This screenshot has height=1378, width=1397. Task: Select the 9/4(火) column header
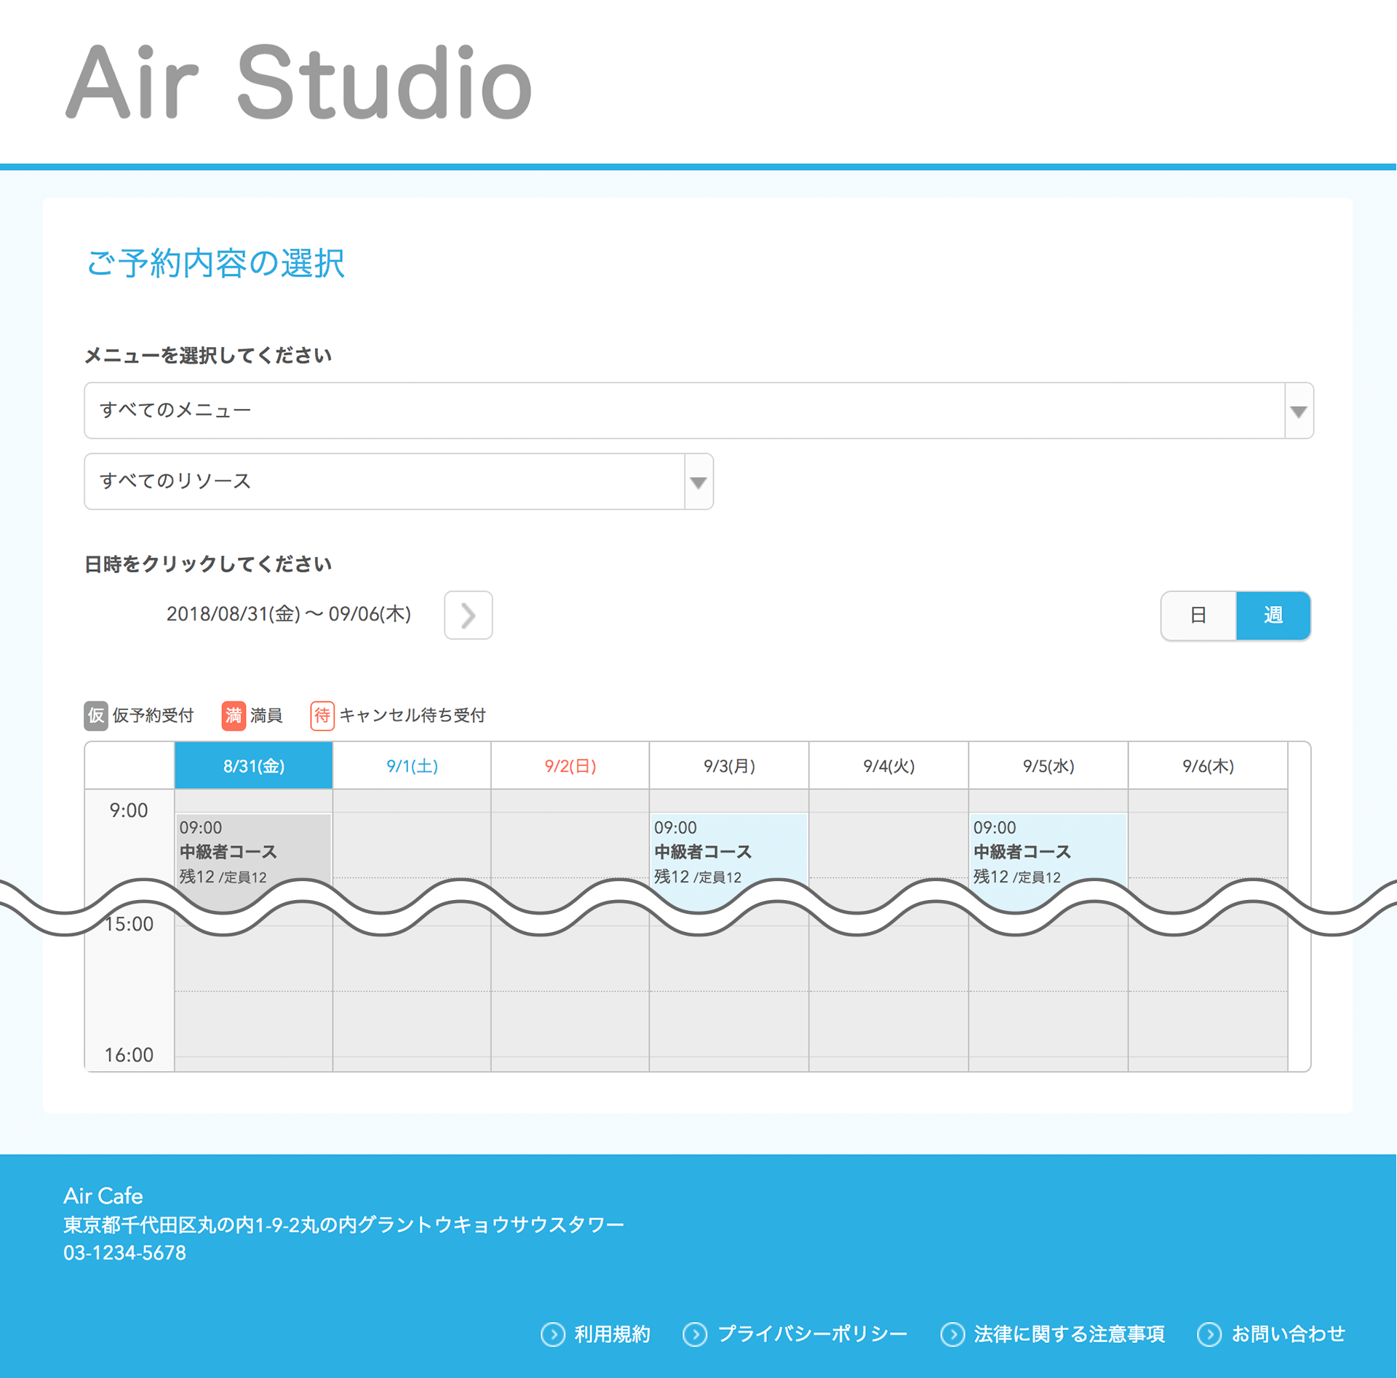(888, 765)
